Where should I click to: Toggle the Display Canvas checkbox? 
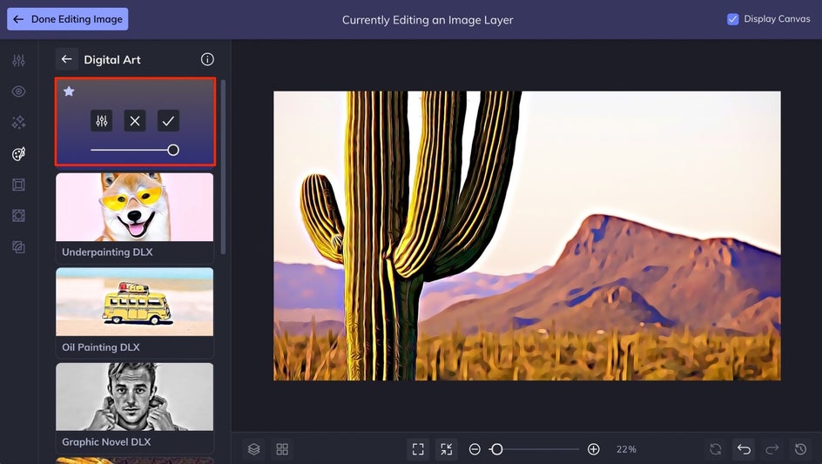tap(732, 18)
